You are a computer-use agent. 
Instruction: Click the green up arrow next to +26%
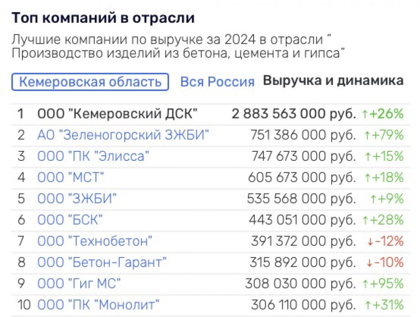coord(365,114)
